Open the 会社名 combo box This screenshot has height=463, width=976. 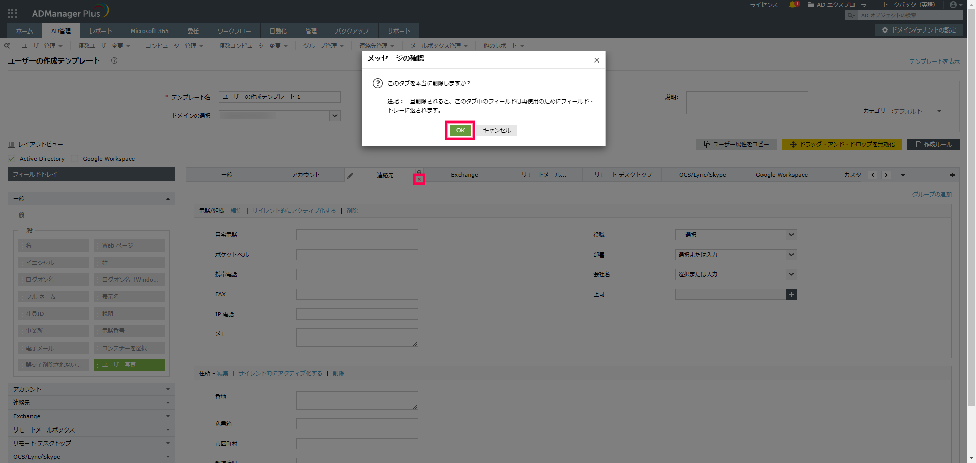click(736, 274)
